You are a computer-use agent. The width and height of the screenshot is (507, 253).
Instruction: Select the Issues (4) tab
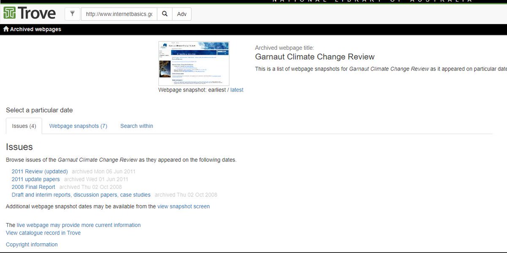coord(24,126)
